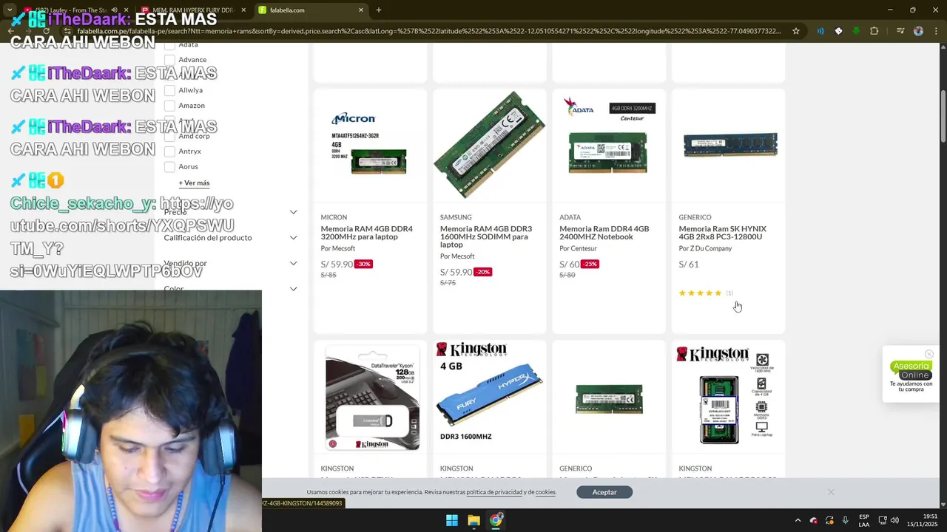This screenshot has height=532, width=947.
Task: Click 'Por Z Du Company' seller text
Action: [x=705, y=248]
